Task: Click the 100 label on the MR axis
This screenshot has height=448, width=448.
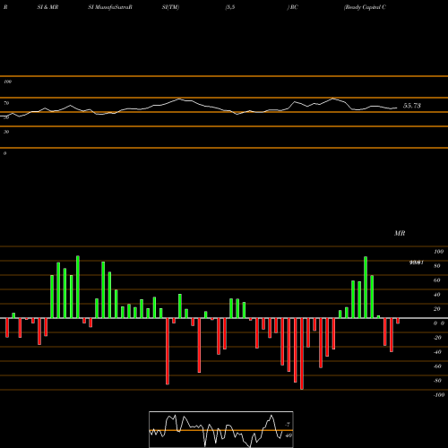Action: click(439, 252)
